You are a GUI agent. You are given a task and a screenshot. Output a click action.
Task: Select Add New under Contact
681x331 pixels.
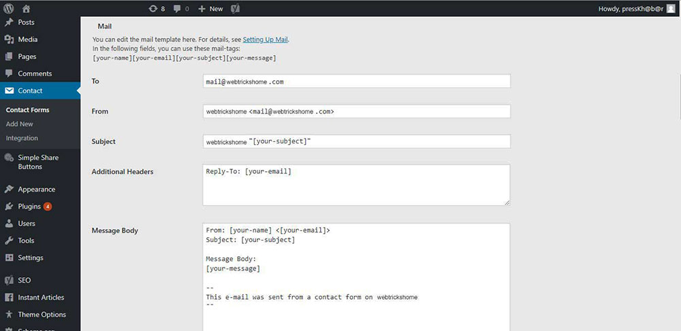tap(20, 124)
